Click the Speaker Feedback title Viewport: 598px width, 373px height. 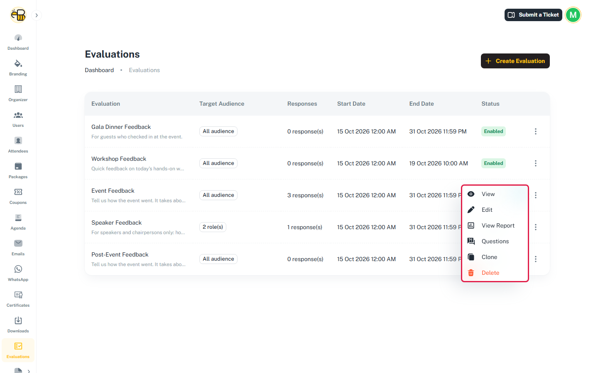pos(116,223)
